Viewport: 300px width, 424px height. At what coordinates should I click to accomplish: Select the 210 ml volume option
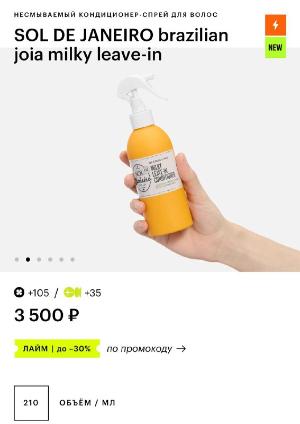(31, 403)
